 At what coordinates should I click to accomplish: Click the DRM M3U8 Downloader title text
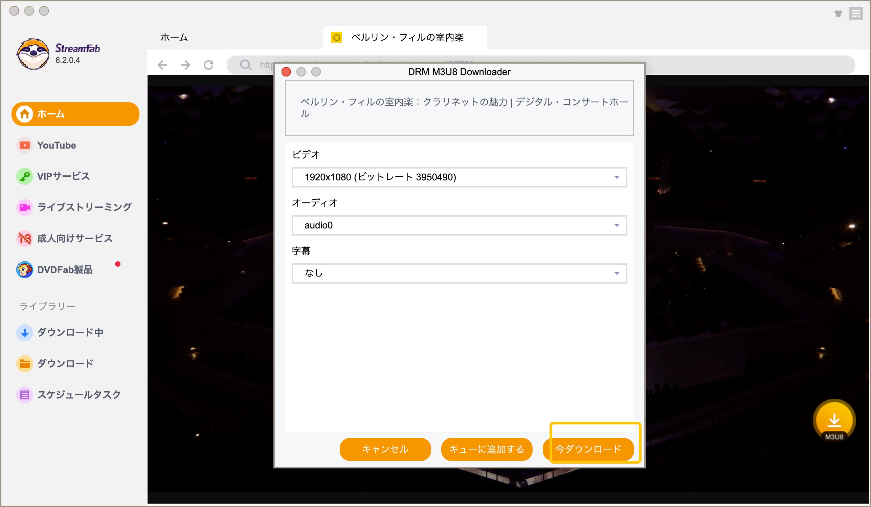click(459, 72)
